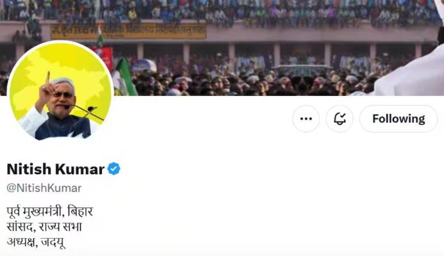The height and width of the screenshot is (256, 444).
Task: Click the red poster in the header photo
Action: [104, 58]
